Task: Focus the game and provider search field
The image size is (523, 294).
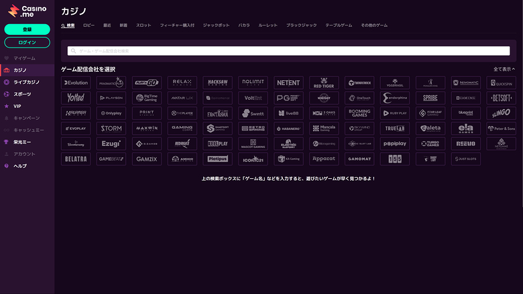Action: pyautogui.click(x=288, y=51)
